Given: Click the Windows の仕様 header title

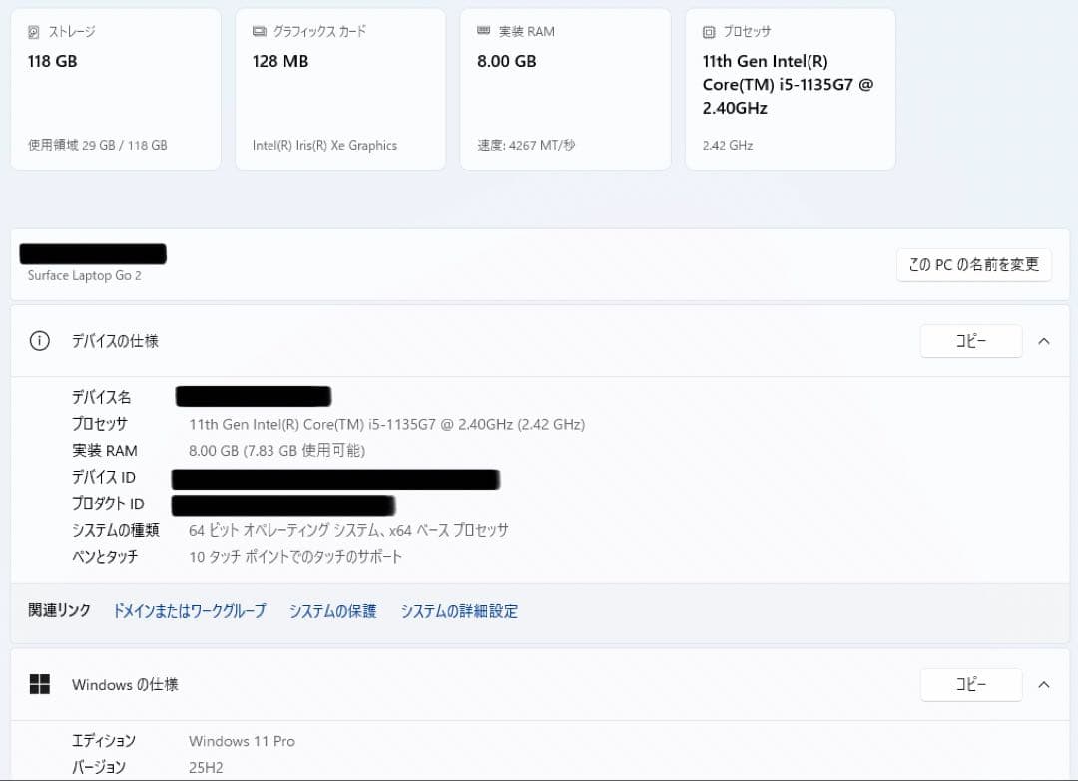Looking at the screenshot, I should point(125,685).
